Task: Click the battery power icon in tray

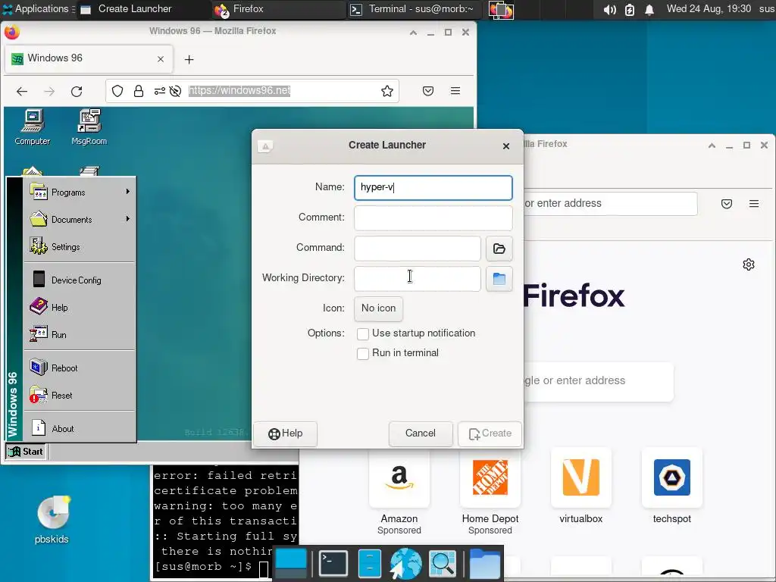Action: [630, 9]
